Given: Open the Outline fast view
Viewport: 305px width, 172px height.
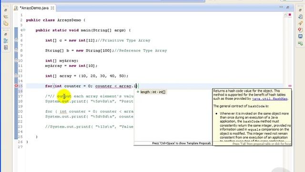Looking at the screenshot, I should [x=6, y=41].
